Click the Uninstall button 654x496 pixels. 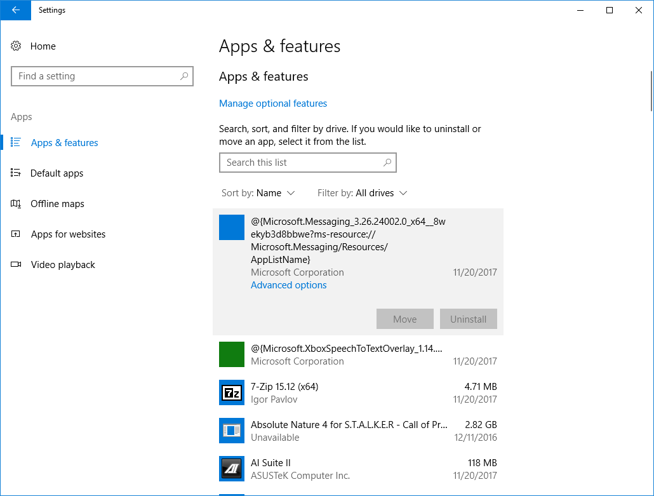coord(468,319)
